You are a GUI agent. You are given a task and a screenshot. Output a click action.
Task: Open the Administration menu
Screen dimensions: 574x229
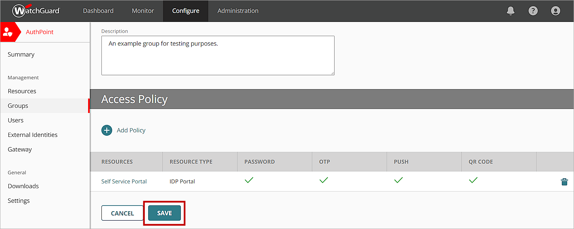pyautogui.click(x=238, y=11)
